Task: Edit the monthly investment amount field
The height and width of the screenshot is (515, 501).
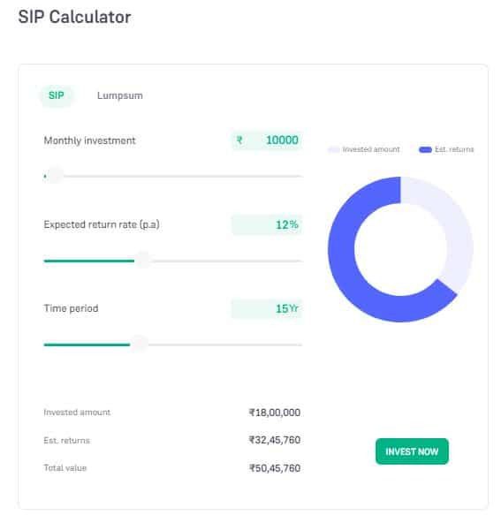Action: 267,140
